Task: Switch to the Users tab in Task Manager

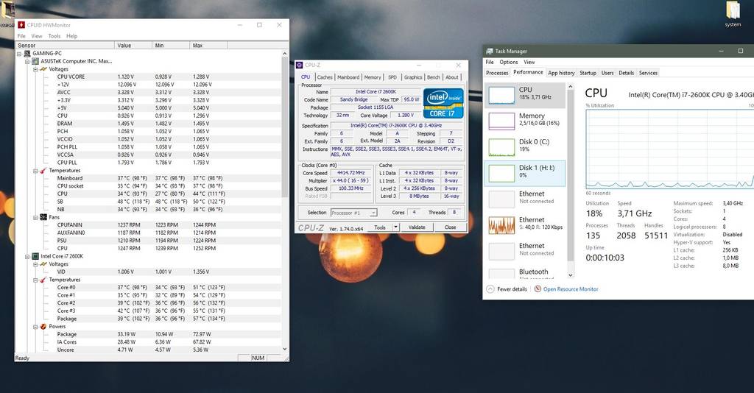Action: [607, 73]
